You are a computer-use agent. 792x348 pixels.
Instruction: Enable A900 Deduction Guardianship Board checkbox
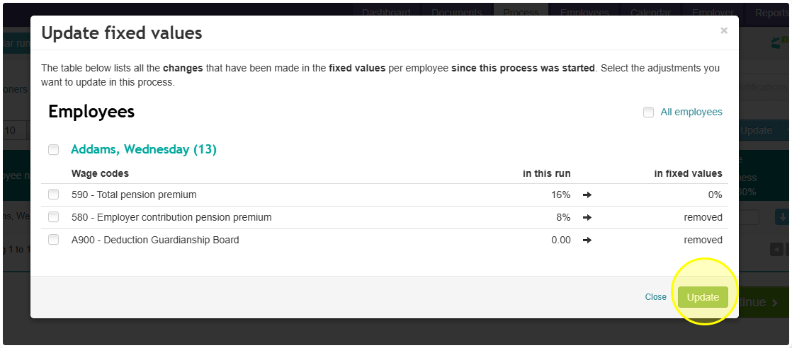pyautogui.click(x=54, y=240)
